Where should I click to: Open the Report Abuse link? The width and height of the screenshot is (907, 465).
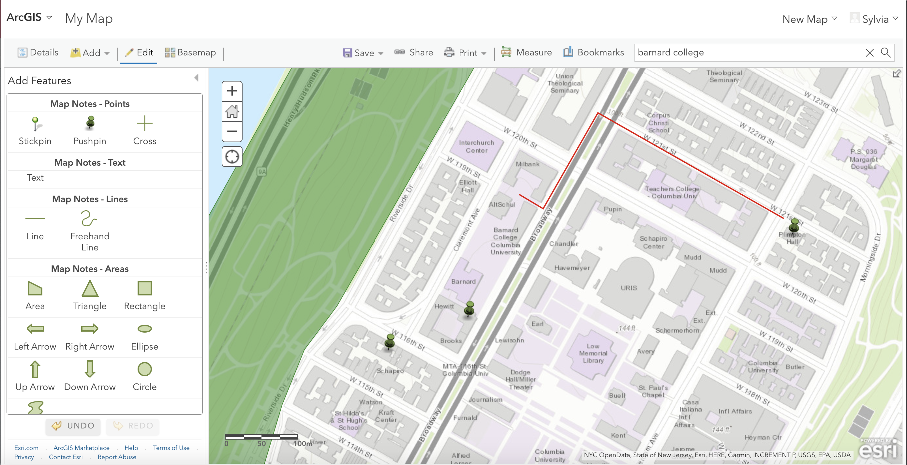pyautogui.click(x=117, y=457)
